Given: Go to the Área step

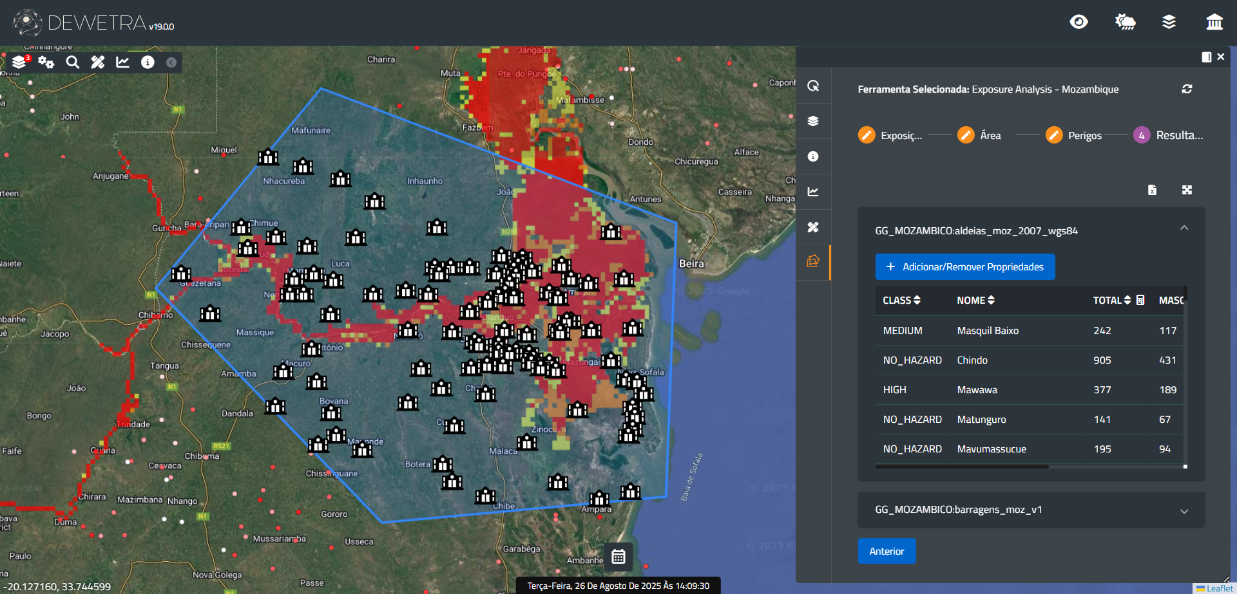Looking at the screenshot, I should [x=966, y=135].
